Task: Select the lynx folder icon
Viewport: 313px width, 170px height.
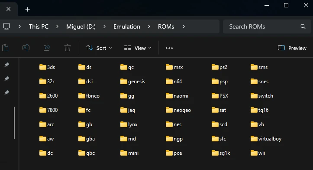Action: tap(124, 124)
